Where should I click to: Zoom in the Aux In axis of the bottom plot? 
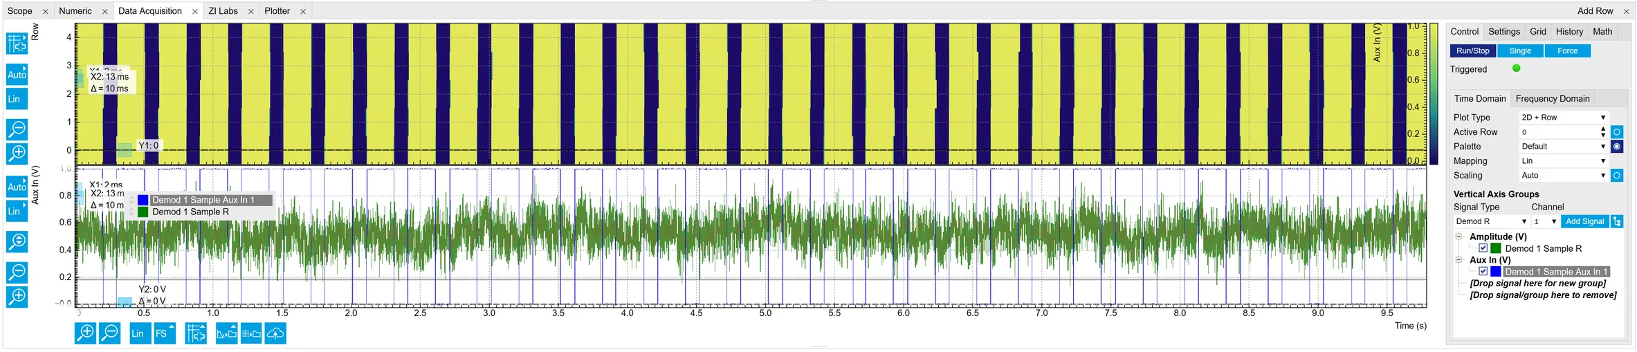[17, 297]
